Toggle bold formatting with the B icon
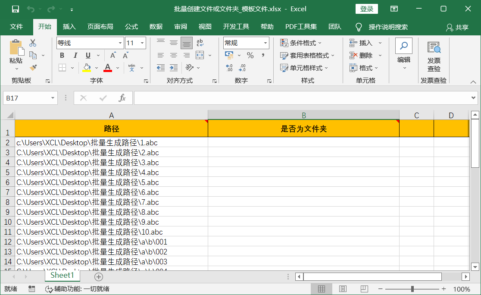This screenshot has height=295, width=481. coord(62,55)
